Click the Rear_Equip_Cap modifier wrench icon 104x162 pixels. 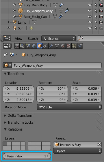[61, 16]
